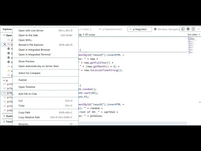Expand the Outline section

point(4,116)
